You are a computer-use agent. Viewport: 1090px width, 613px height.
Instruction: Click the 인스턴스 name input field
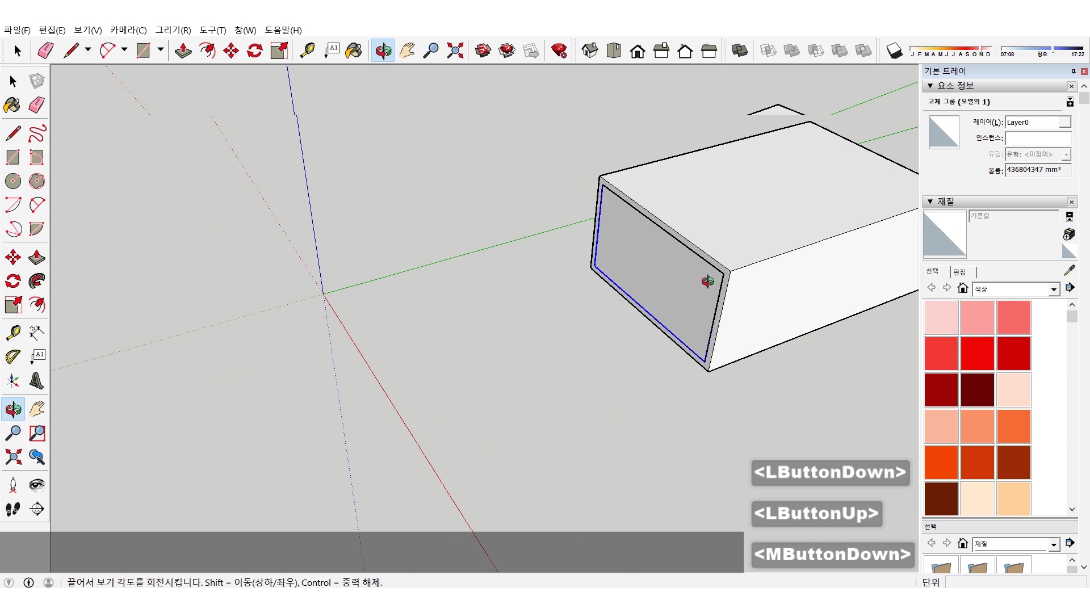point(1037,138)
